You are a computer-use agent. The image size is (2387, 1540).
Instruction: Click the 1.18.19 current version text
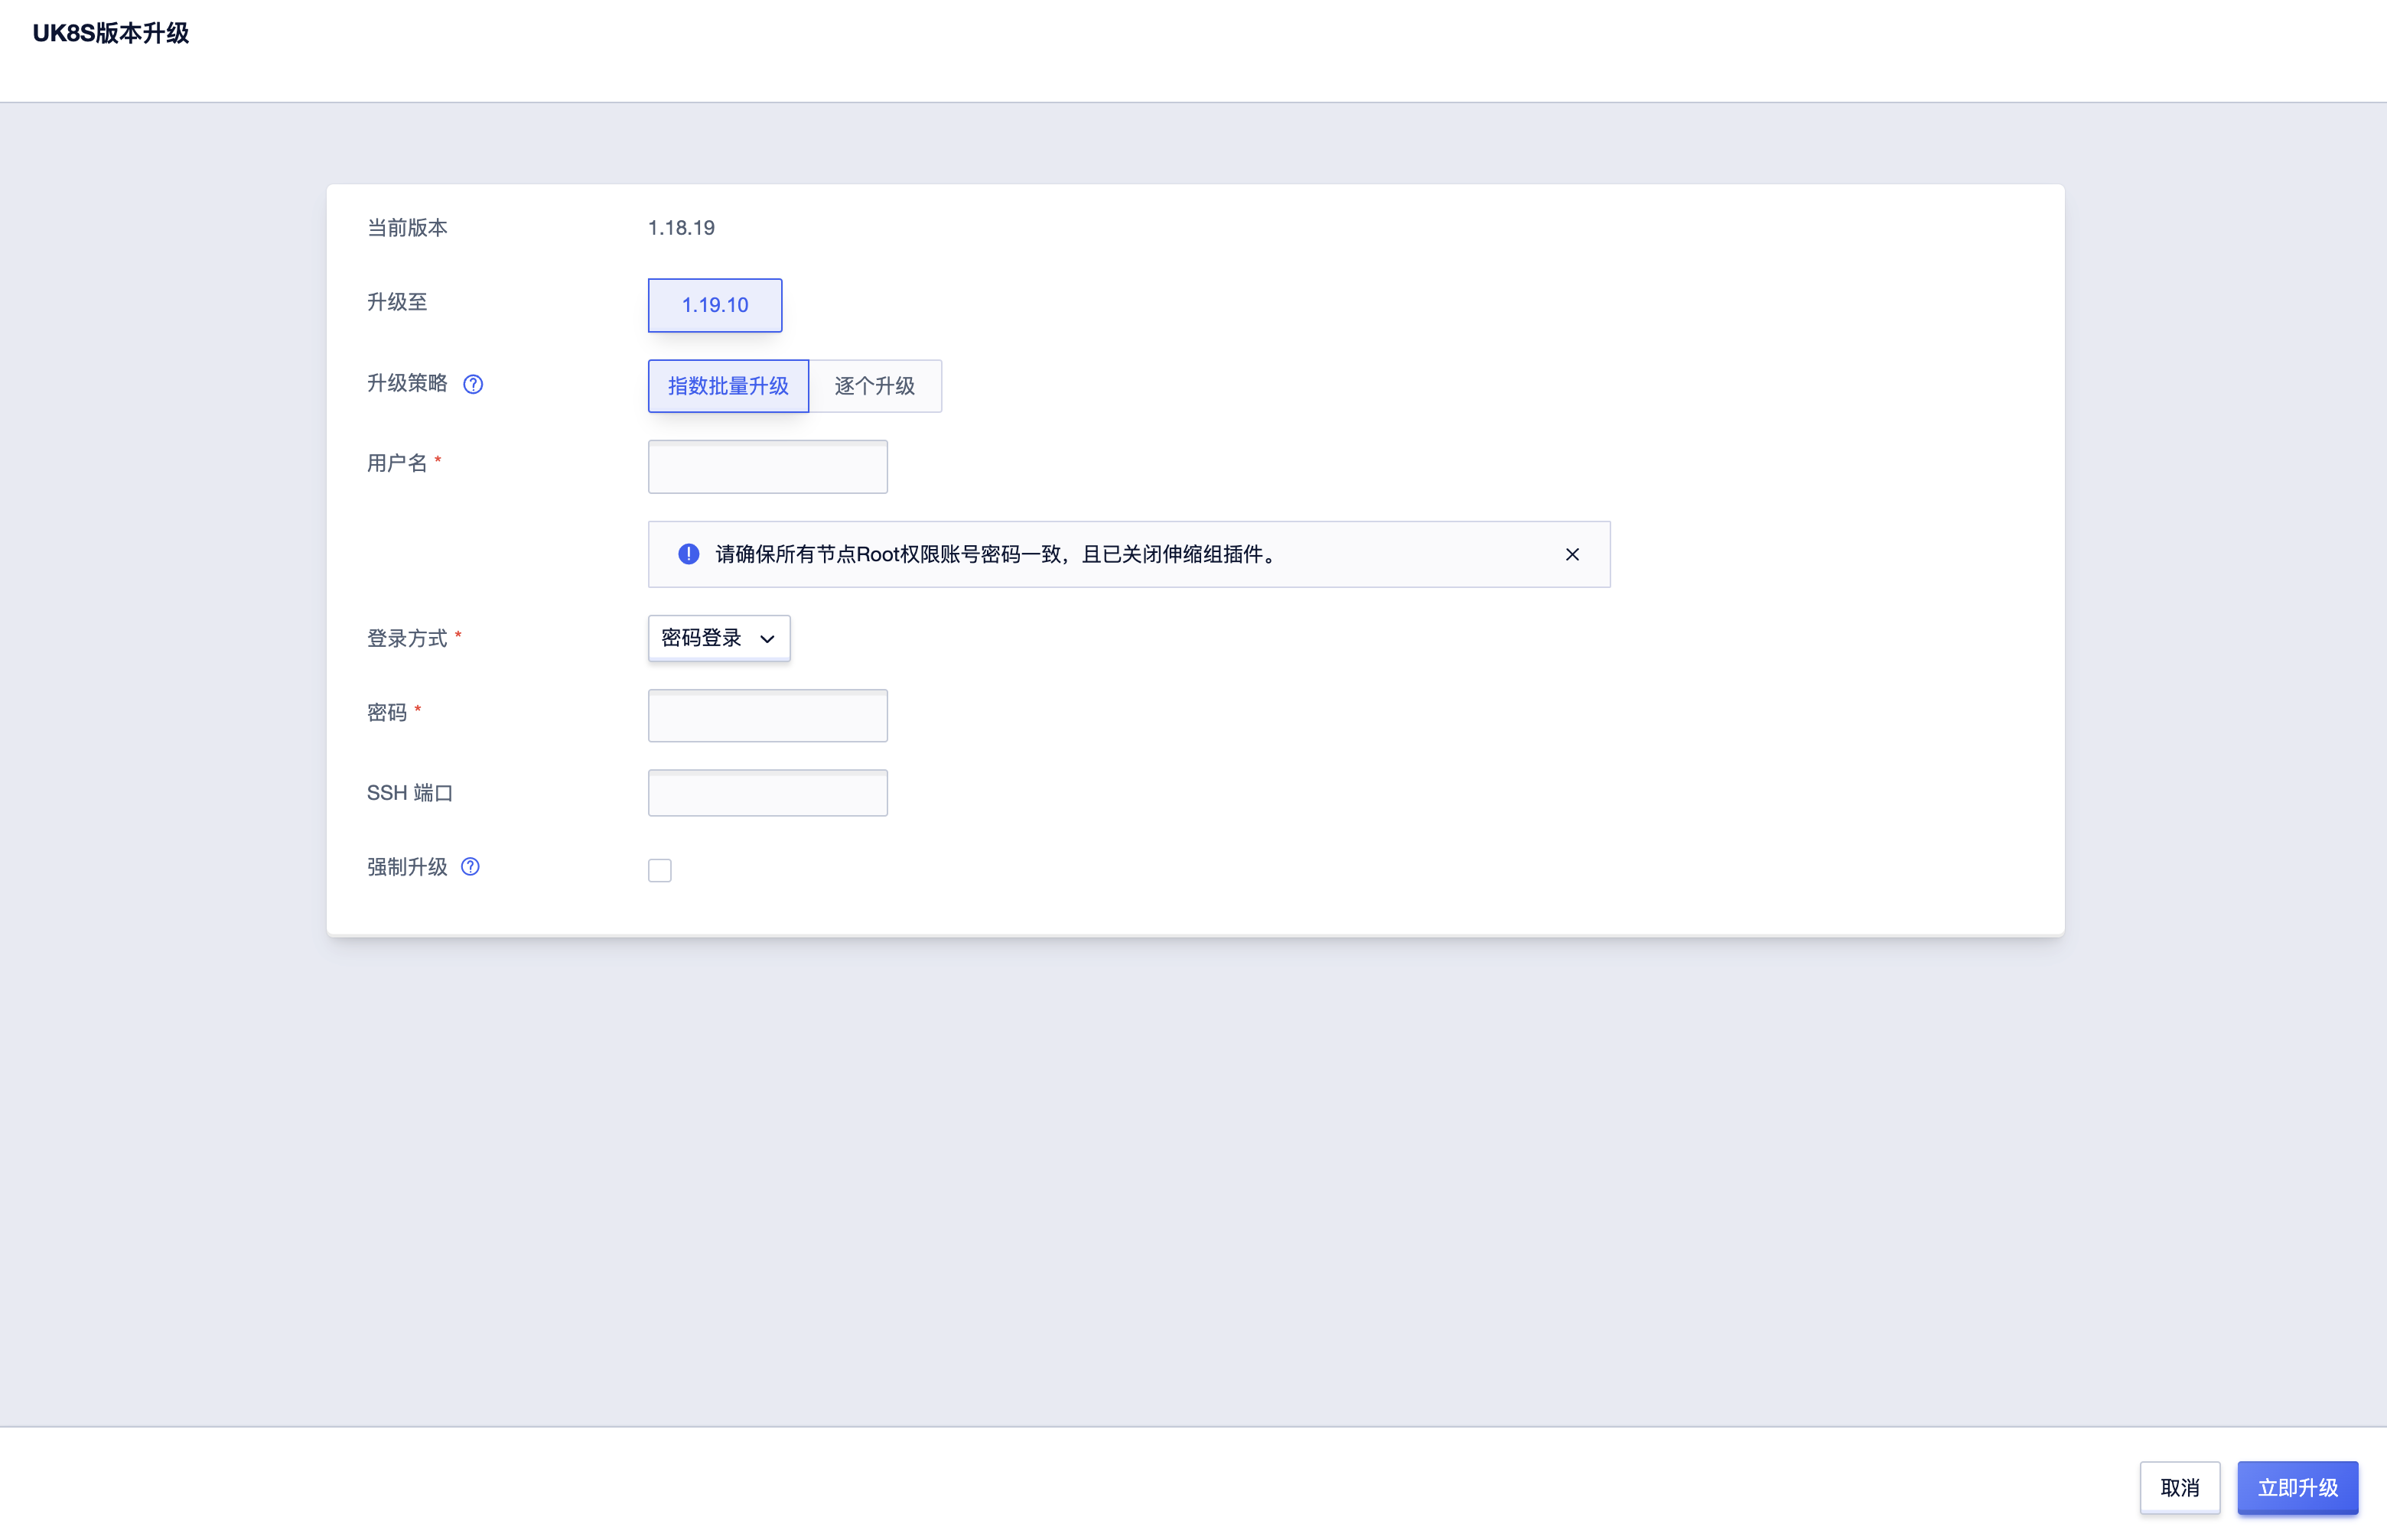pyautogui.click(x=681, y=228)
